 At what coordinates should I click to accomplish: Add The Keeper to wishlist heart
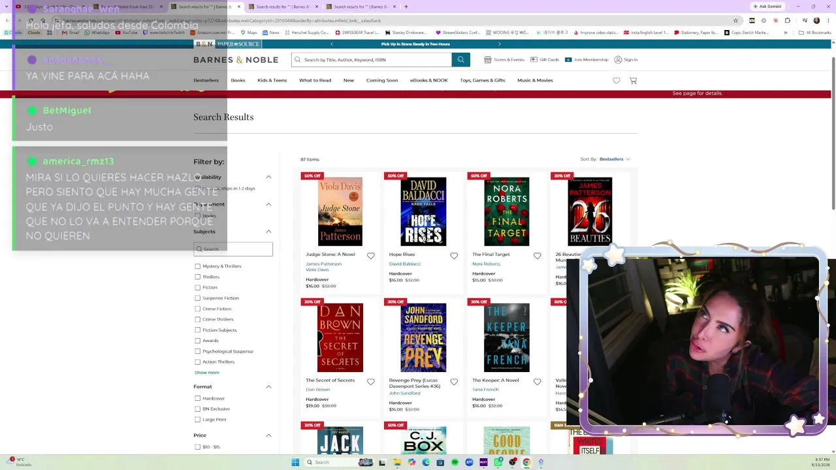point(537,382)
